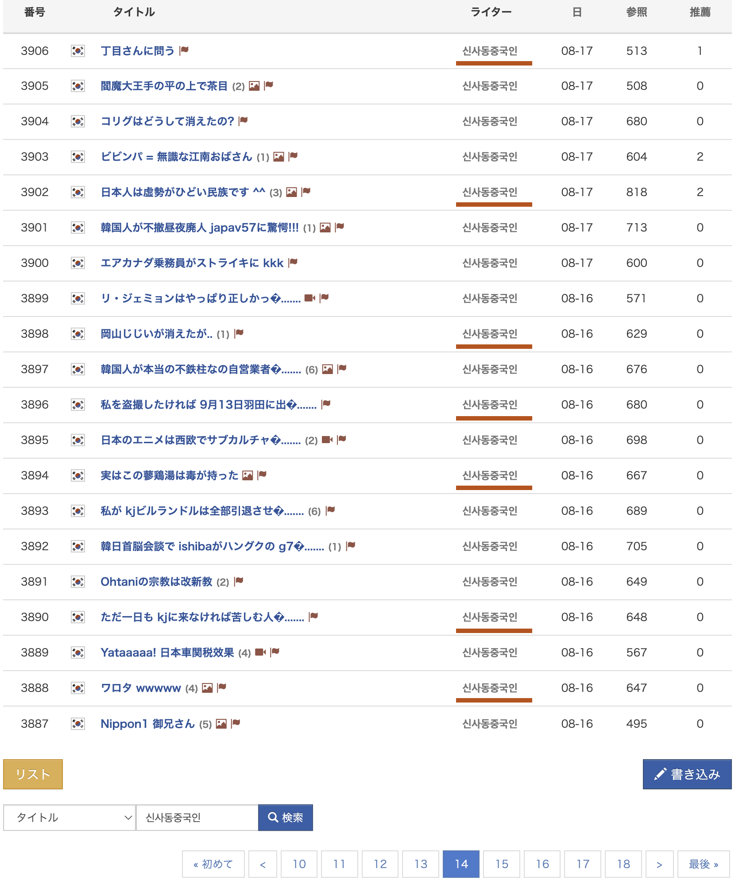
Task: Click the image icon on post 3894
Action: (x=248, y=475)
